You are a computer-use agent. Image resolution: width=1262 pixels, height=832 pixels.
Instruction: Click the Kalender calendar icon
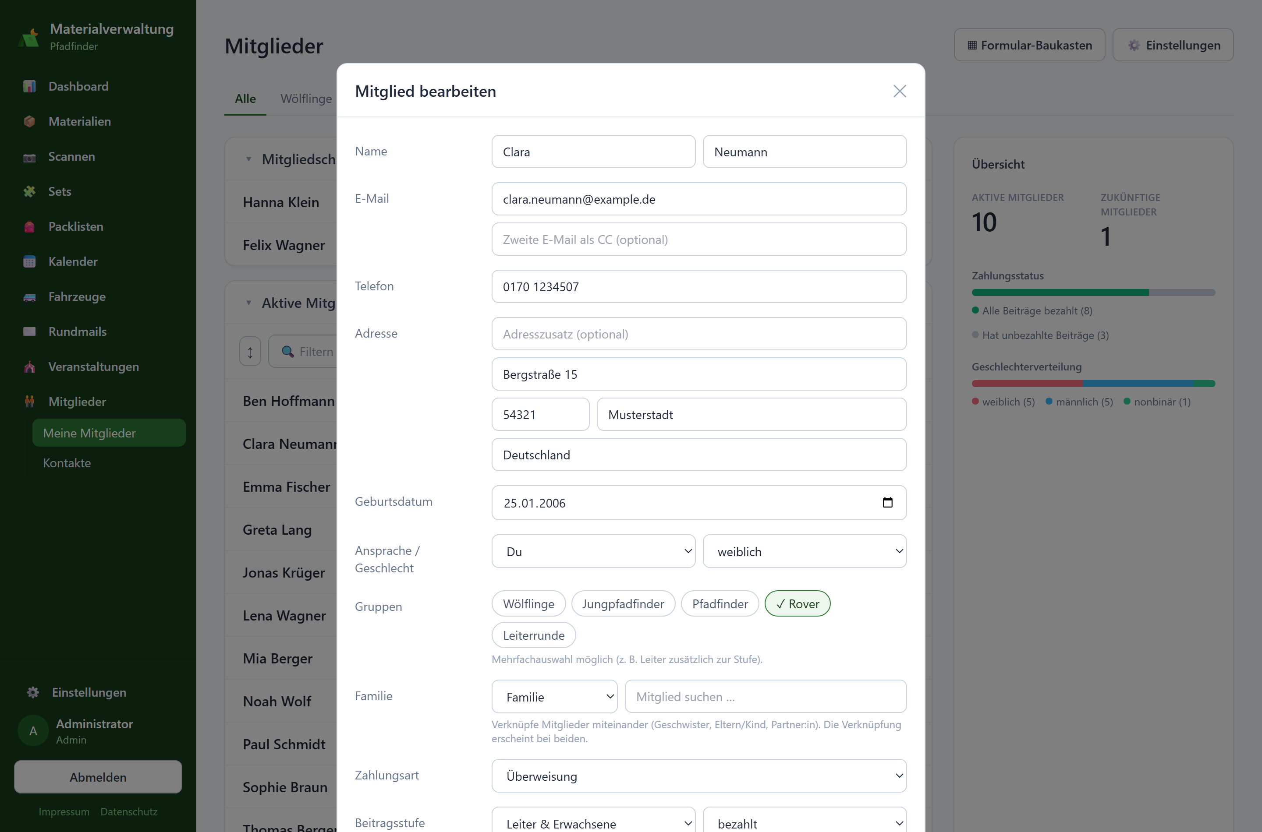click(30, 261)
